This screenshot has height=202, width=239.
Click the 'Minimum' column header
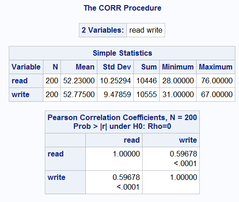coord(178,67)
